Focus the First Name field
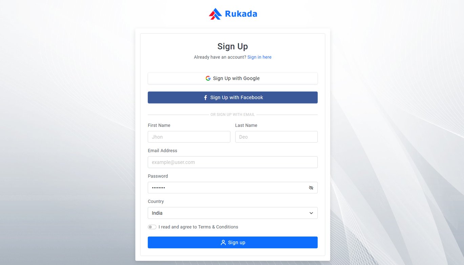The width and height of the screenshot is (464, 265). [x=189, y=137]
